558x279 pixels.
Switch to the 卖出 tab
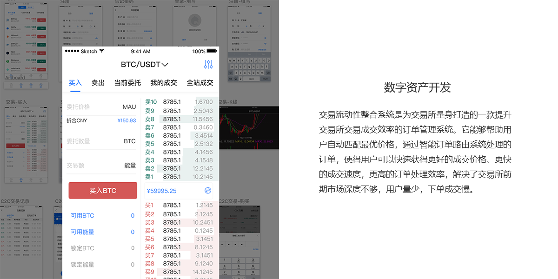coord(98,83)
